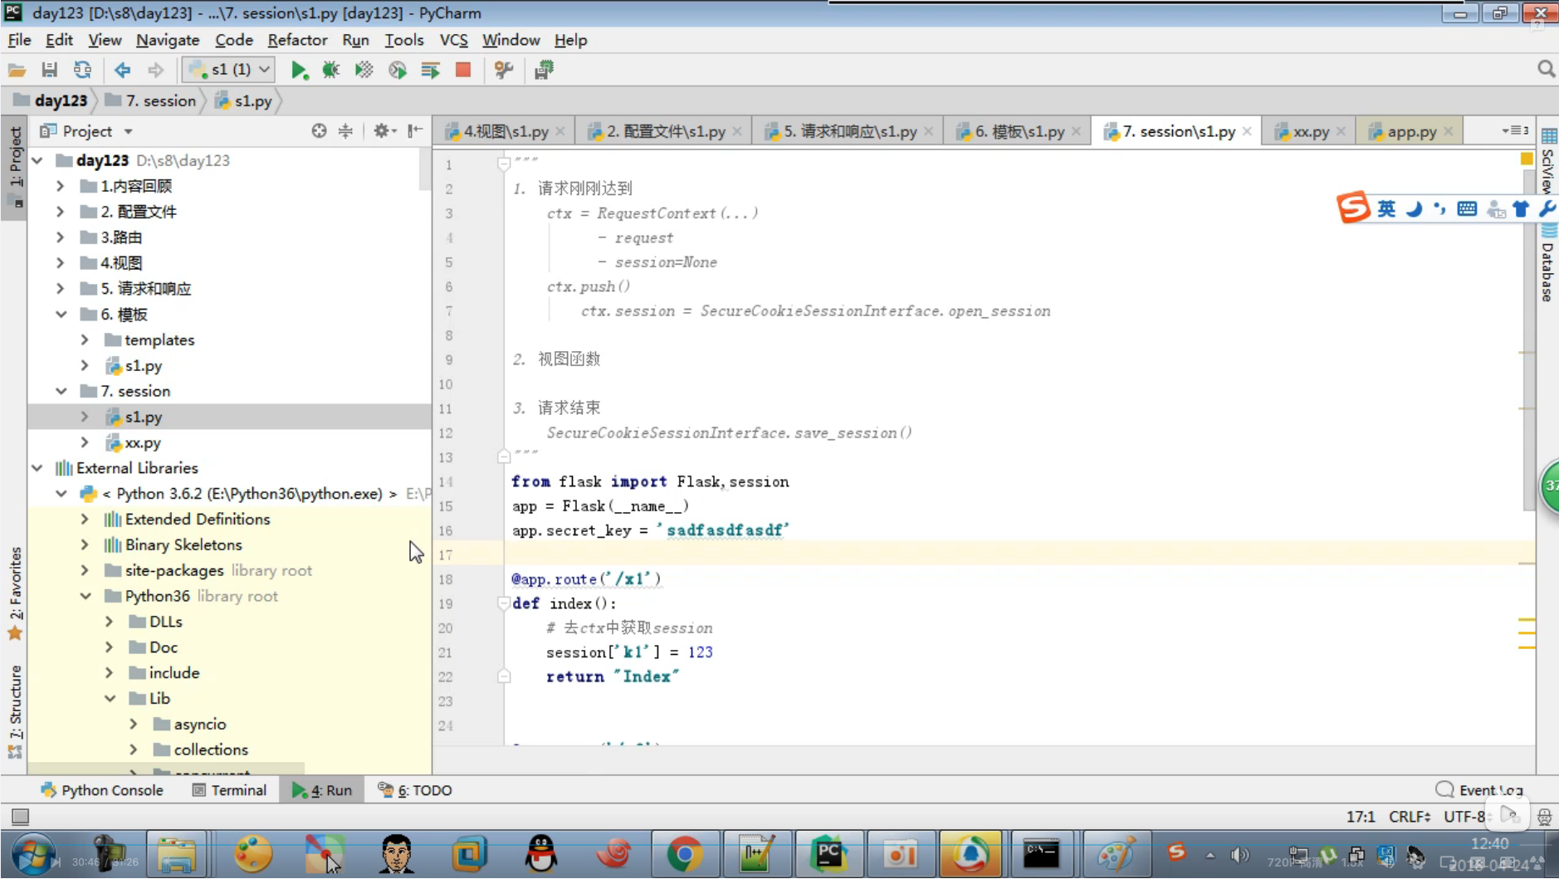The height and width of the screenshot is (879, 1559).
Task: Click the orange warning marker in the editor stripe
Action: pos(1527,159)
